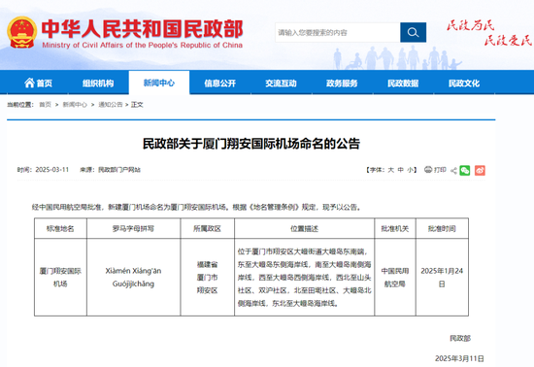
Task: Go to 通知公告 in the breadcrumb
Action: (111, 105)
